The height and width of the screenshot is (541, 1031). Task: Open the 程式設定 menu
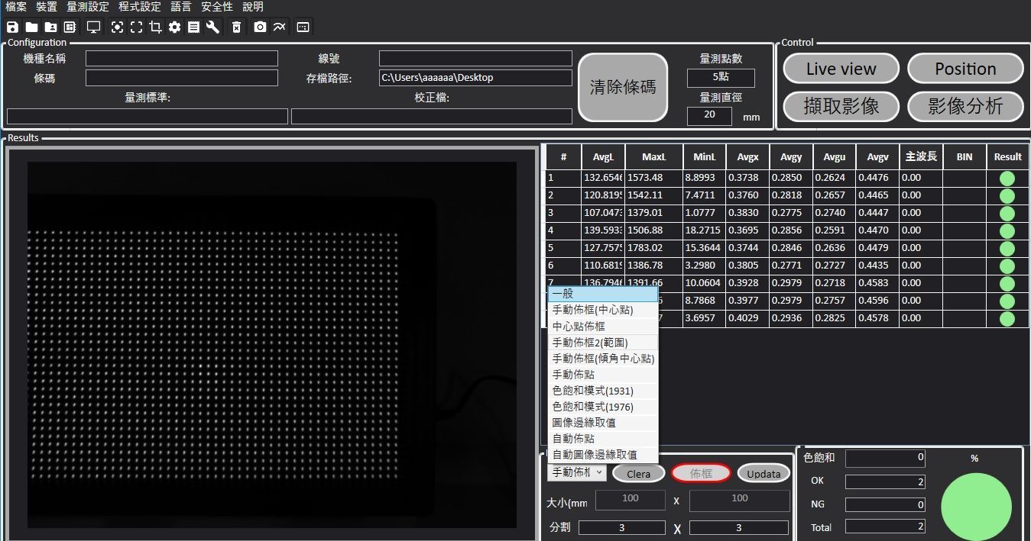[140, 7]
